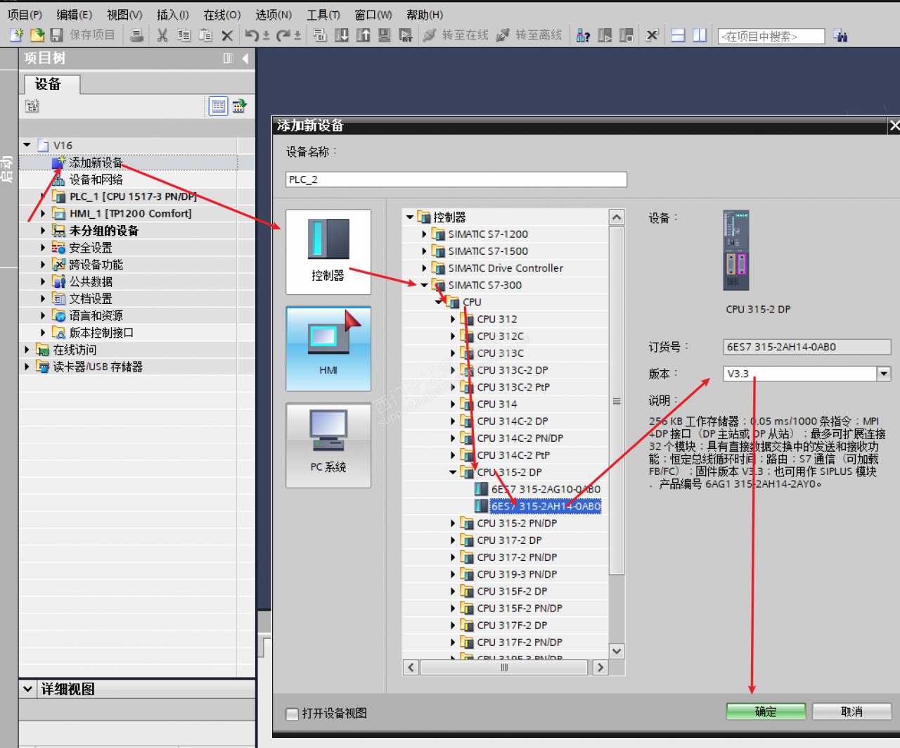Click the split editor vertically icon
Viewport: 900px width, 748px height.
click(x=700, y=34)
